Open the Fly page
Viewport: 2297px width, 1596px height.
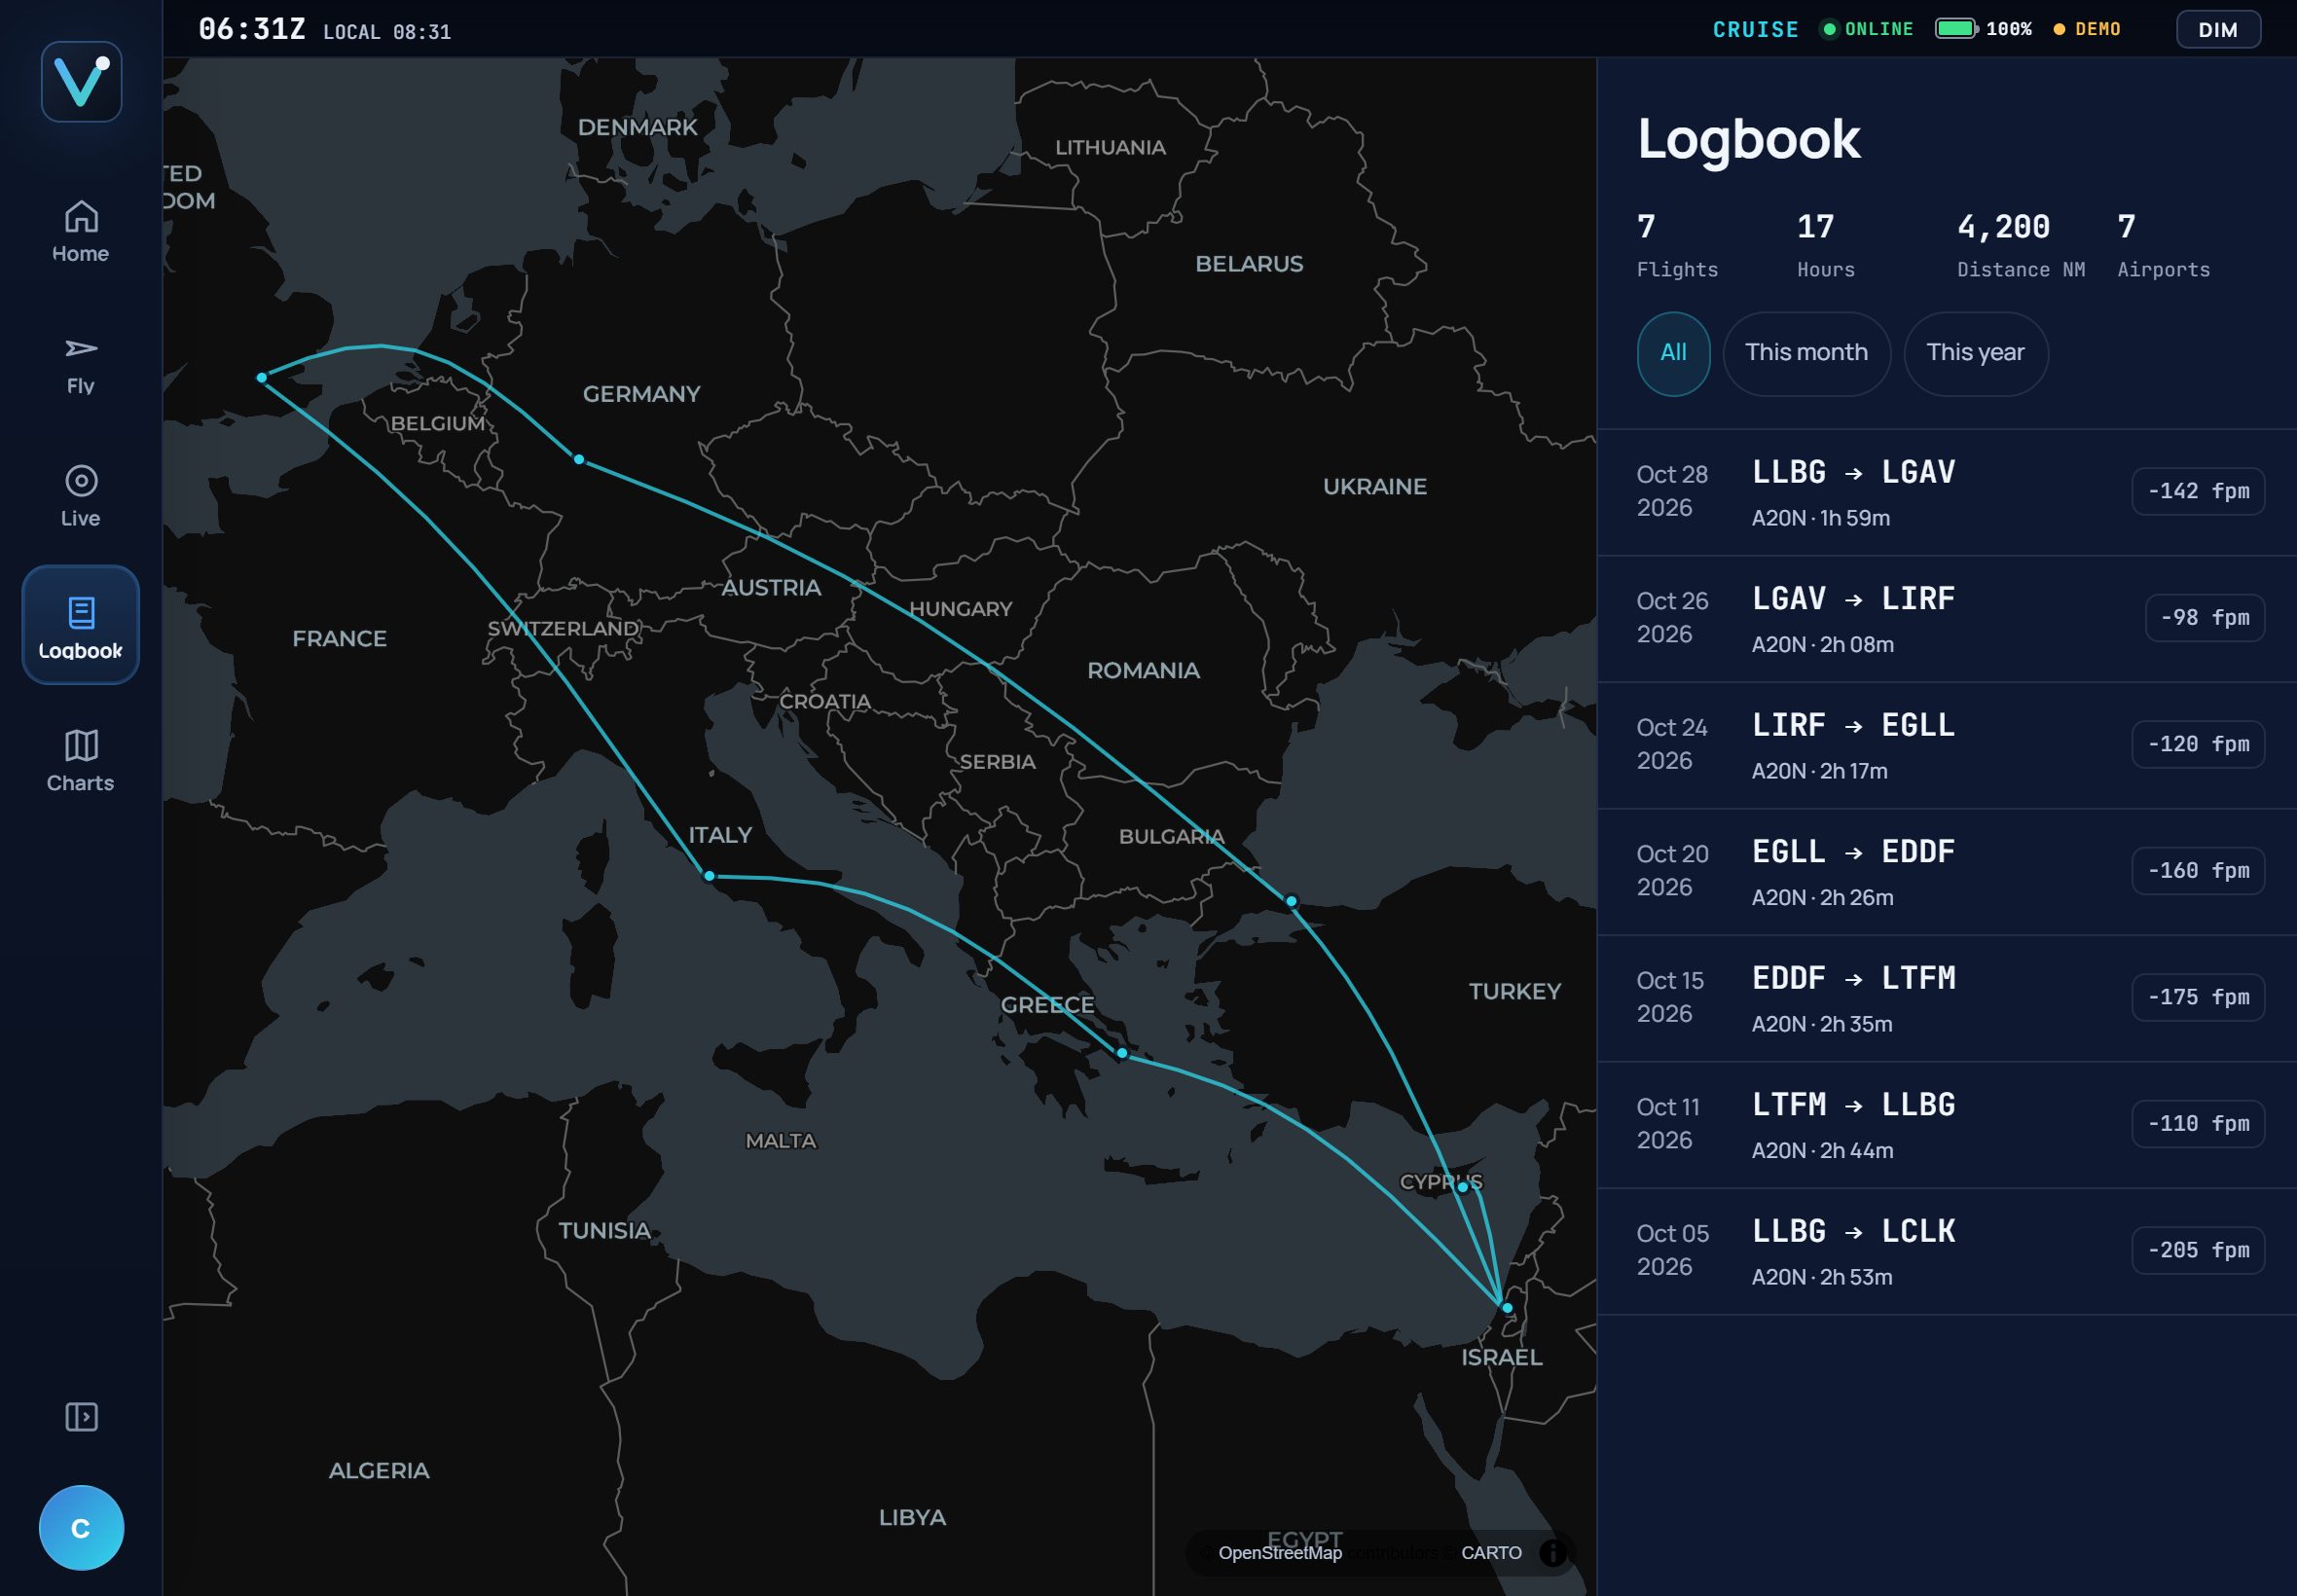[81, 365]
